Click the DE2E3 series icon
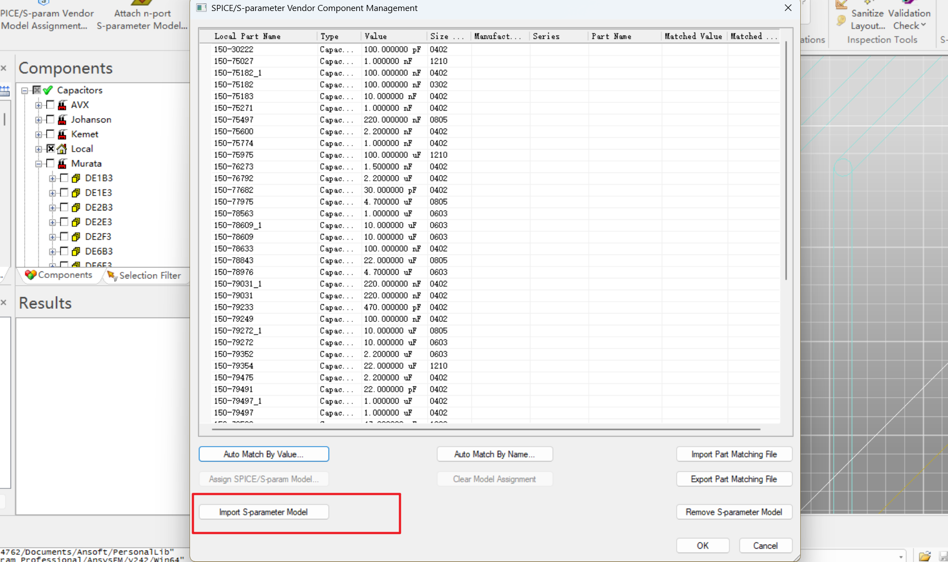The height and width of the screenshot is (562, 948). click(76, 222)
